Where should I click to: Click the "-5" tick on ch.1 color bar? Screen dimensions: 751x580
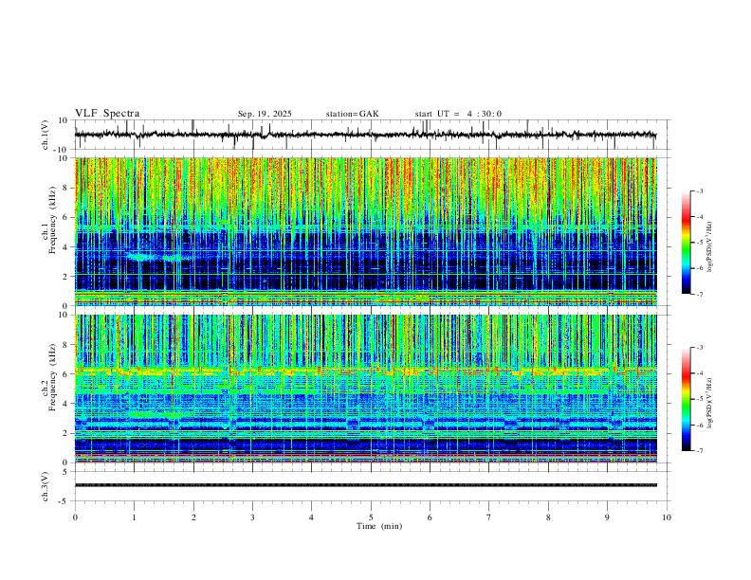[699, 243]
